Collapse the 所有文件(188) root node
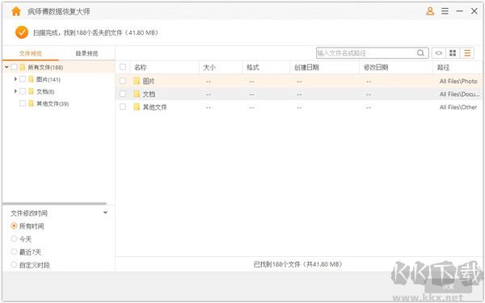Viewport: 485px width, 303px height. coord(6,67)
